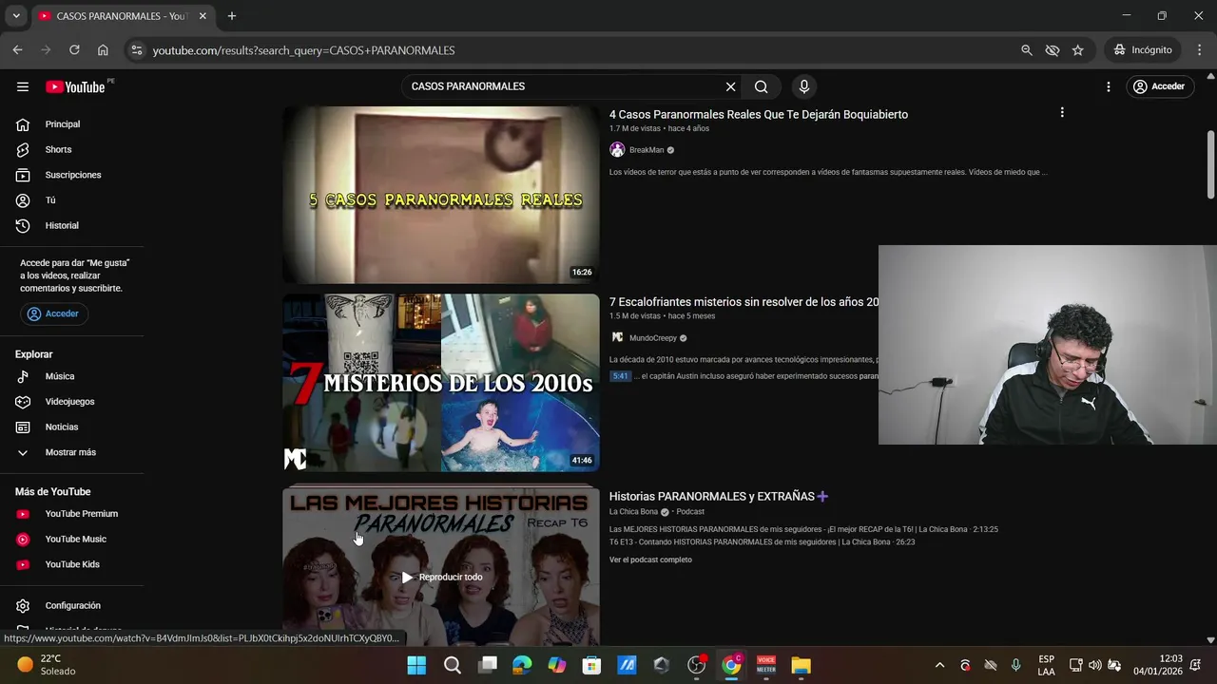Click Ver el podcast completo
This screenshot has width=1217, height=684.
click(650, 560)
